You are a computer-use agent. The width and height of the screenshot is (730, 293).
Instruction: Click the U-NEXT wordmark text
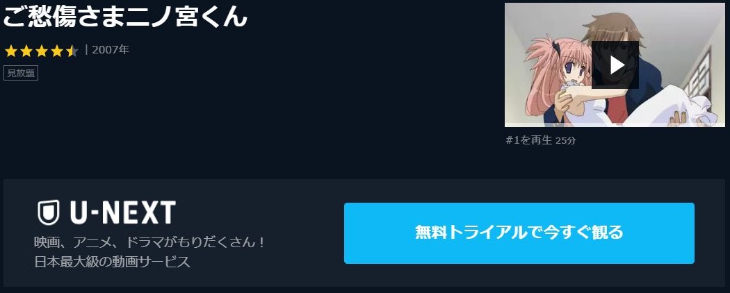tap(123, 212)
